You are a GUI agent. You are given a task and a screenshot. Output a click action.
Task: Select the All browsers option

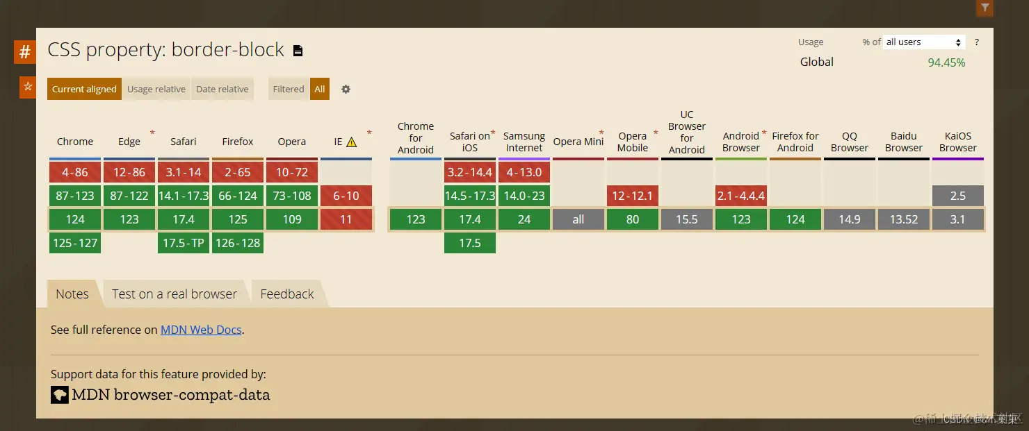pyautogui.click(x=320, y=89)
